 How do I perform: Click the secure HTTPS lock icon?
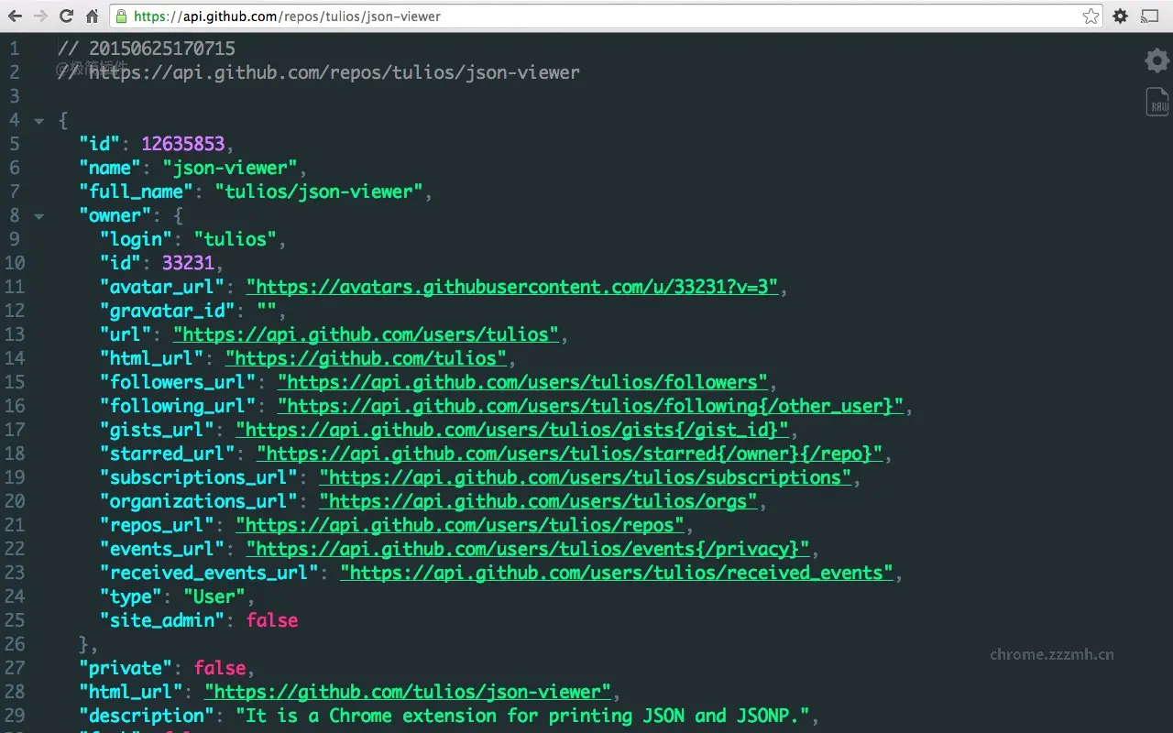(x=123, y=16)
